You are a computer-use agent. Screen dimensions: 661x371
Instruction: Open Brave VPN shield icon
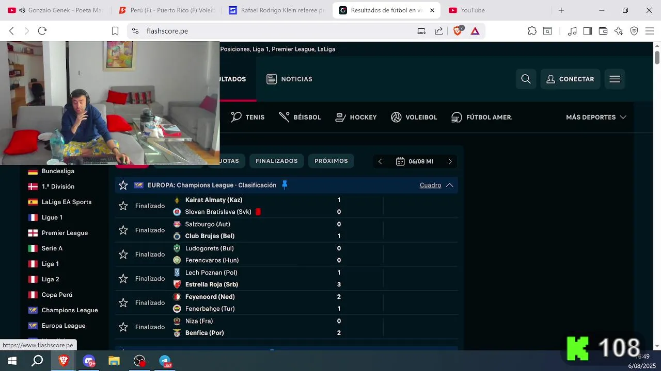click(634, 31)
